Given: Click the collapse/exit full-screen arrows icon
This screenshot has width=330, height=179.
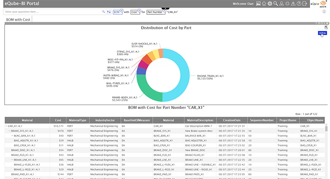Looking at the screenshot, I should pyautogui.click(x=287, y=4).
